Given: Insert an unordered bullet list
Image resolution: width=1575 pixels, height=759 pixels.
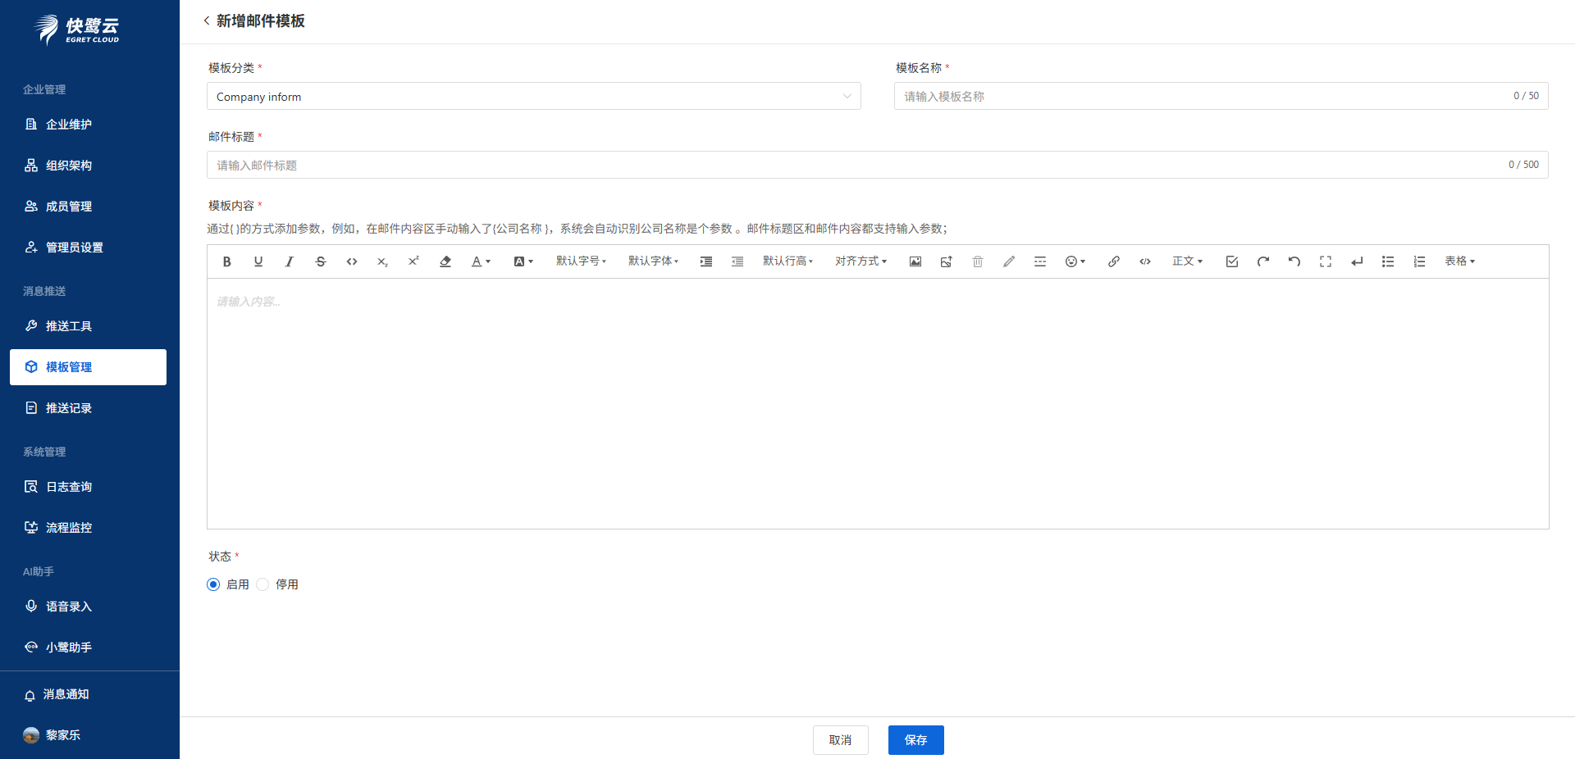Looking at the screenshot, I should (1388, 261).
